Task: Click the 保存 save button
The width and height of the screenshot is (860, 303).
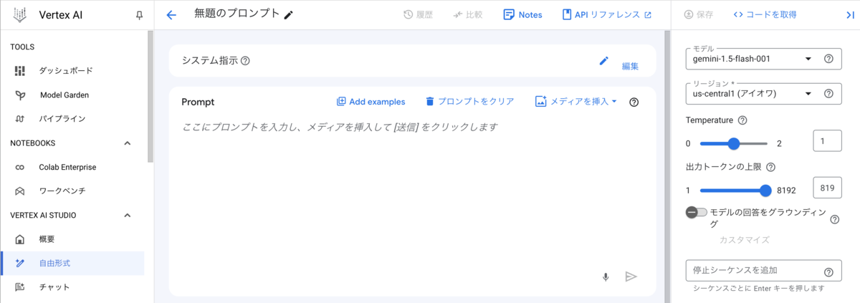Action: [699, 14]
